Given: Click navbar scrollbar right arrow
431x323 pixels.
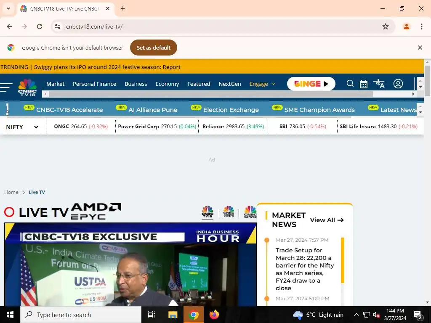Looking at the screenshot, I should (413, 94).
